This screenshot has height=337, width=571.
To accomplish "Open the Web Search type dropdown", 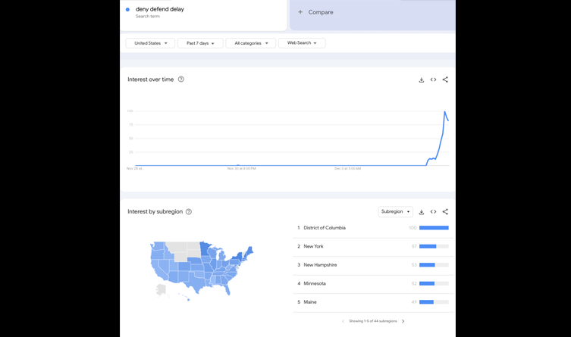I will 302,43.
